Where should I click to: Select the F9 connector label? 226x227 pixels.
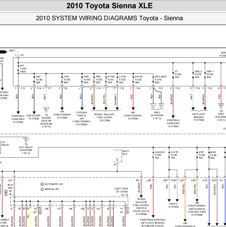pos(66,88)
